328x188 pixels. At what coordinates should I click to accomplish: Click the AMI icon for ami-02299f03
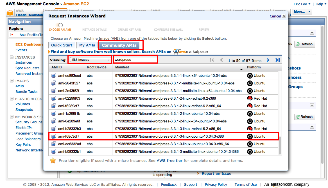54,99
